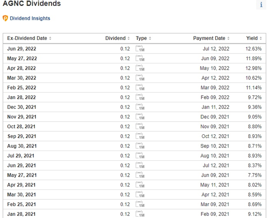This screenshot has height=218, width=269.
Task: Select the Yield column header text
Action: pyautogui.click(x=252, y=38)
